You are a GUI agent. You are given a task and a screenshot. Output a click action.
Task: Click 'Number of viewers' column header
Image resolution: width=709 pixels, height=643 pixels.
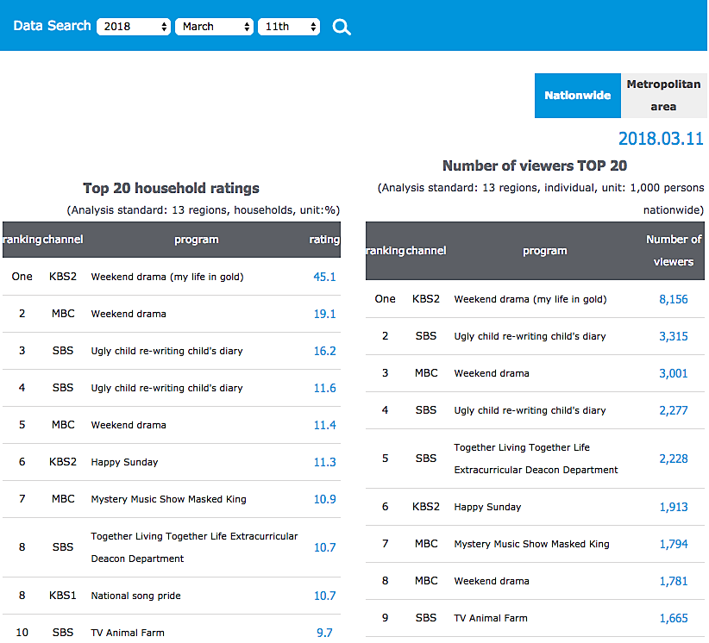point(674,250)
